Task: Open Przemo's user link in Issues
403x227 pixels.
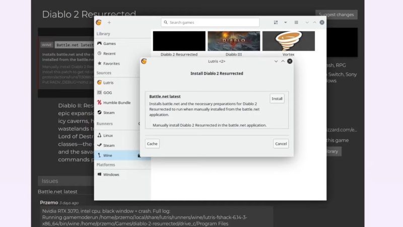Action: point(49,203)
